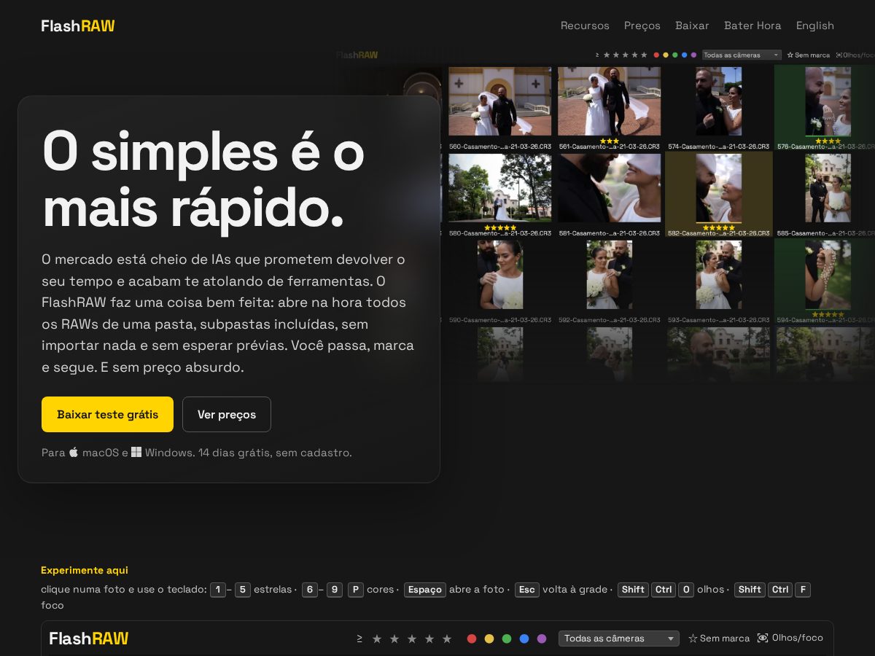Select thumbnail 593-Casamento in the hero preview

719,275
